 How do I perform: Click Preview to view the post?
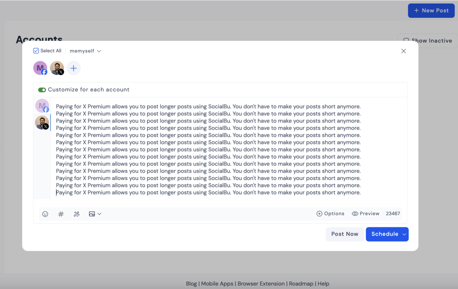(x=366, y=213)
